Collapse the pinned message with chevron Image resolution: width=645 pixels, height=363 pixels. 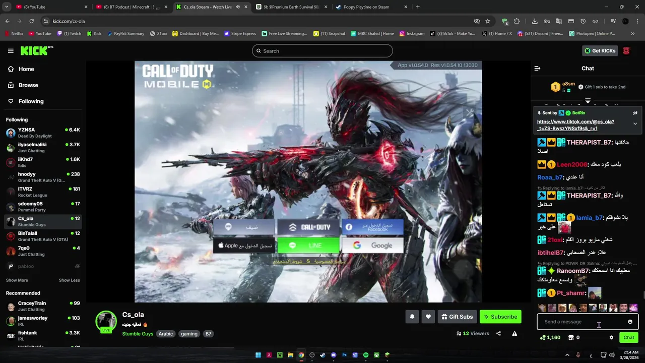click(x=635, y=124)
